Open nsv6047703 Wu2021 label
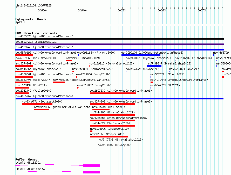The image size is (231, 175). pyautogui.click(x=165, y=85)
